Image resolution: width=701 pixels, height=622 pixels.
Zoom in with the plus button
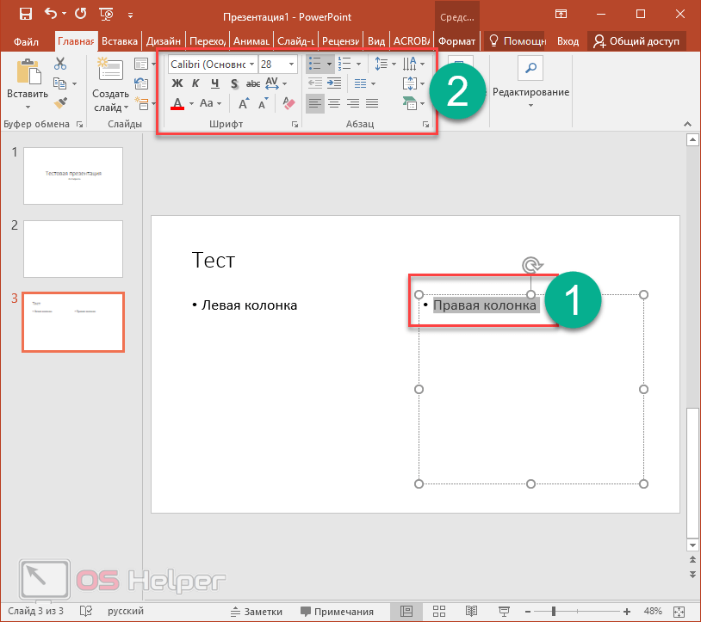pyautogui.click(x=627, y=612)
